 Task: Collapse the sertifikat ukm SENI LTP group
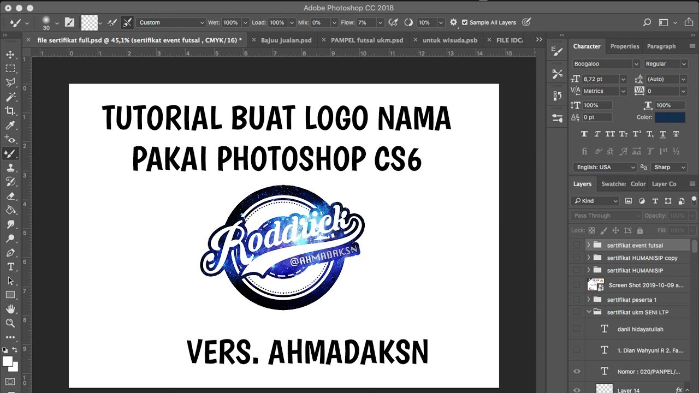click(589, 312)
